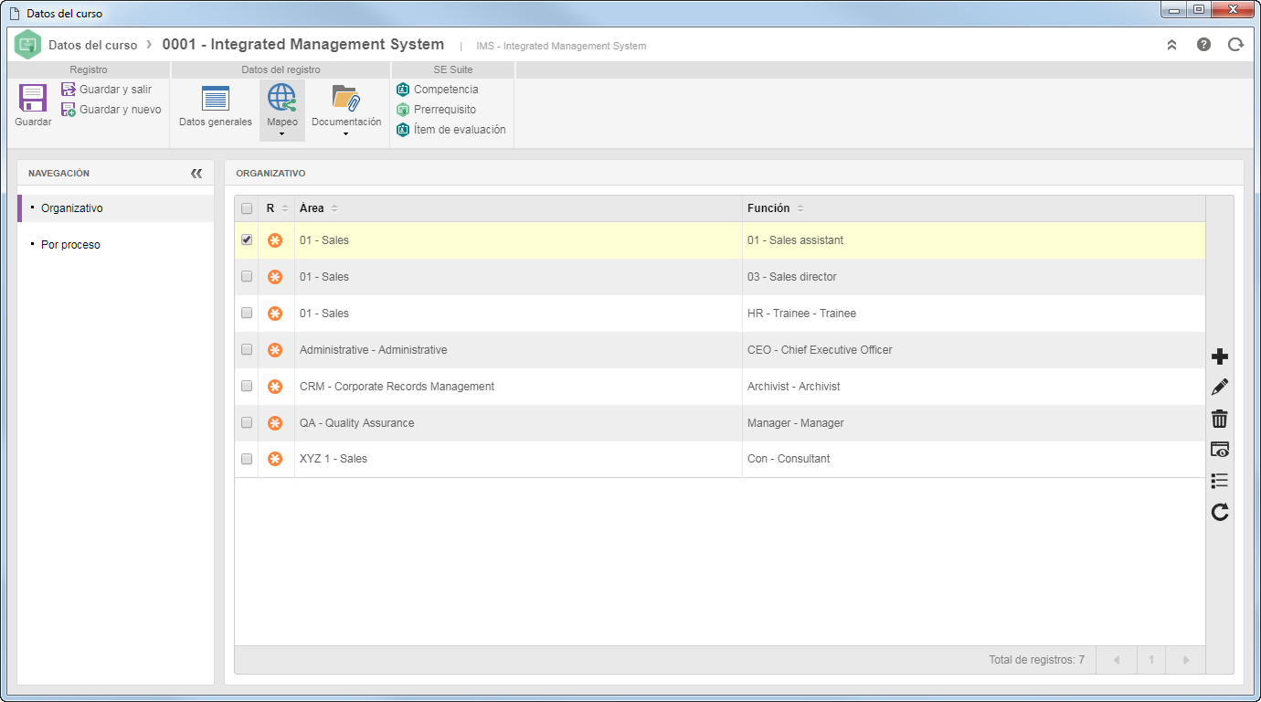Click required icon on XYZ 1 row
The height and width of the screenshot is (702, 1261).
[x=275, y=459]
